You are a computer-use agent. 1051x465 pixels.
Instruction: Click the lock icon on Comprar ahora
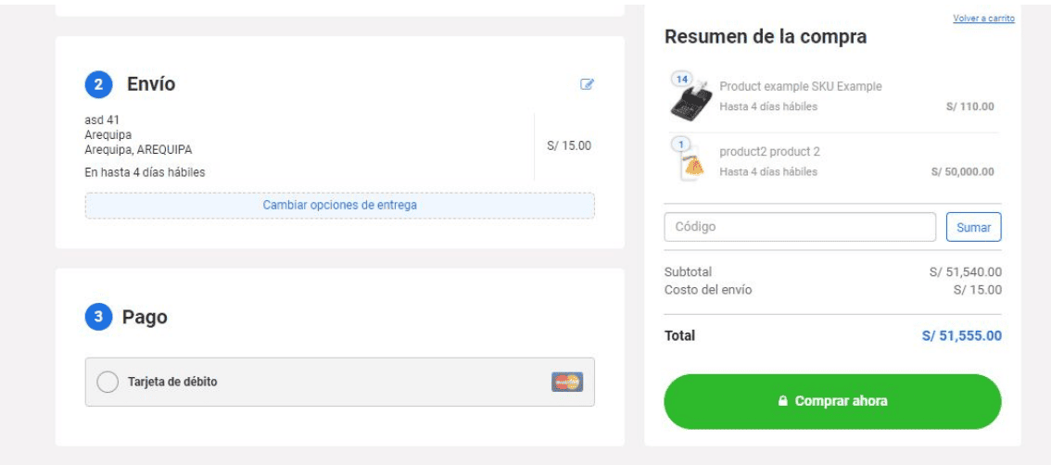782,402
